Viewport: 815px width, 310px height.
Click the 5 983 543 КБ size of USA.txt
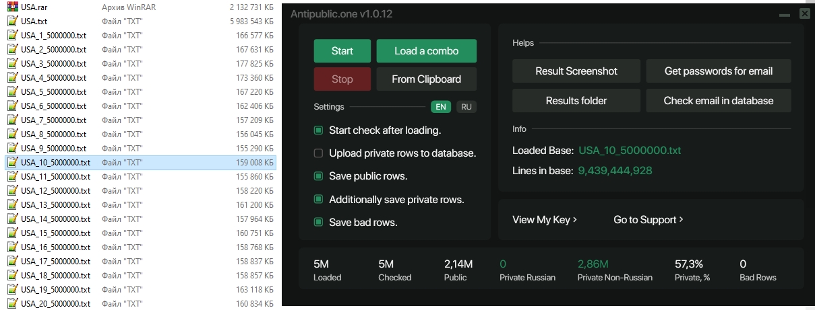[x=251, y=21]
